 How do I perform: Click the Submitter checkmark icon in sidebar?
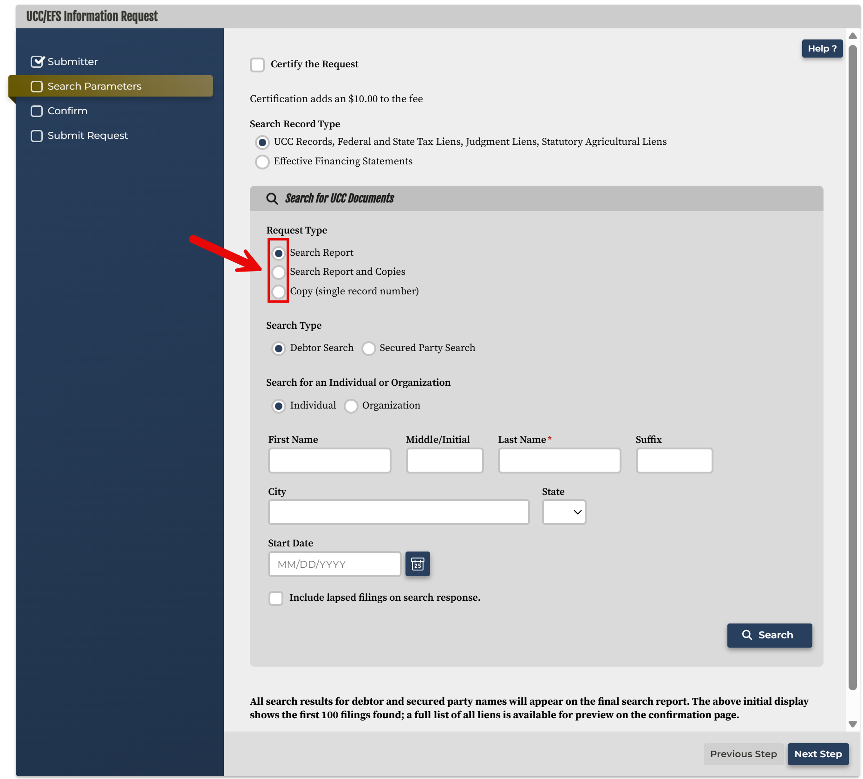(37, 61)
